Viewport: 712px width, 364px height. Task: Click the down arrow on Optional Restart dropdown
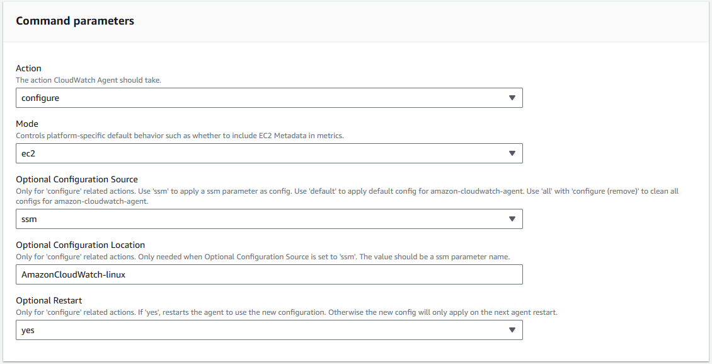pyautogui.click(x=512, y=330)
